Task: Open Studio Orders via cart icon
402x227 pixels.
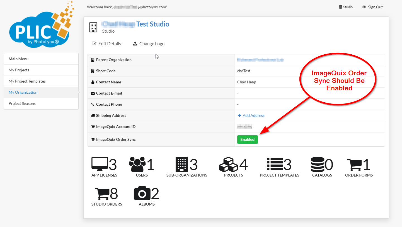Action: [102, 194]
